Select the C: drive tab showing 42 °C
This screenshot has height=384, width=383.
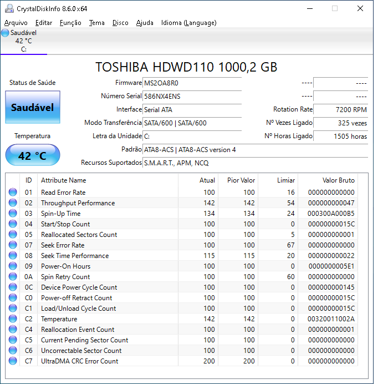24,41
